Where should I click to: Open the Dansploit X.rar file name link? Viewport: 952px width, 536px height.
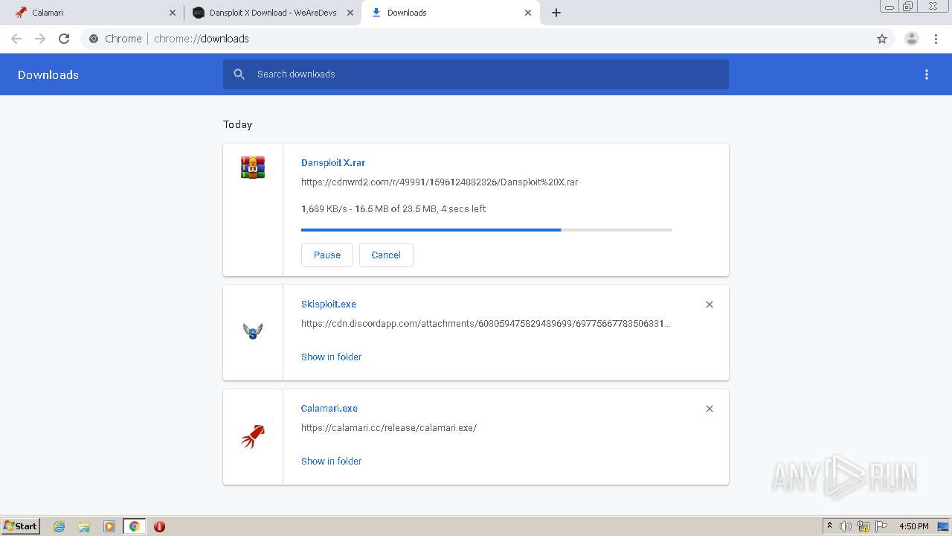coord(333,163)
